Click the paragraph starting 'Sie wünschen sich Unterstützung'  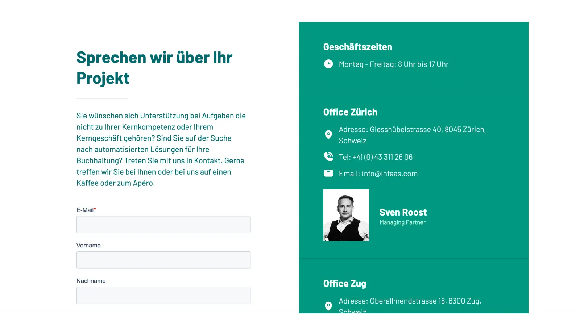pyautogui.click(x=161, y=150)
